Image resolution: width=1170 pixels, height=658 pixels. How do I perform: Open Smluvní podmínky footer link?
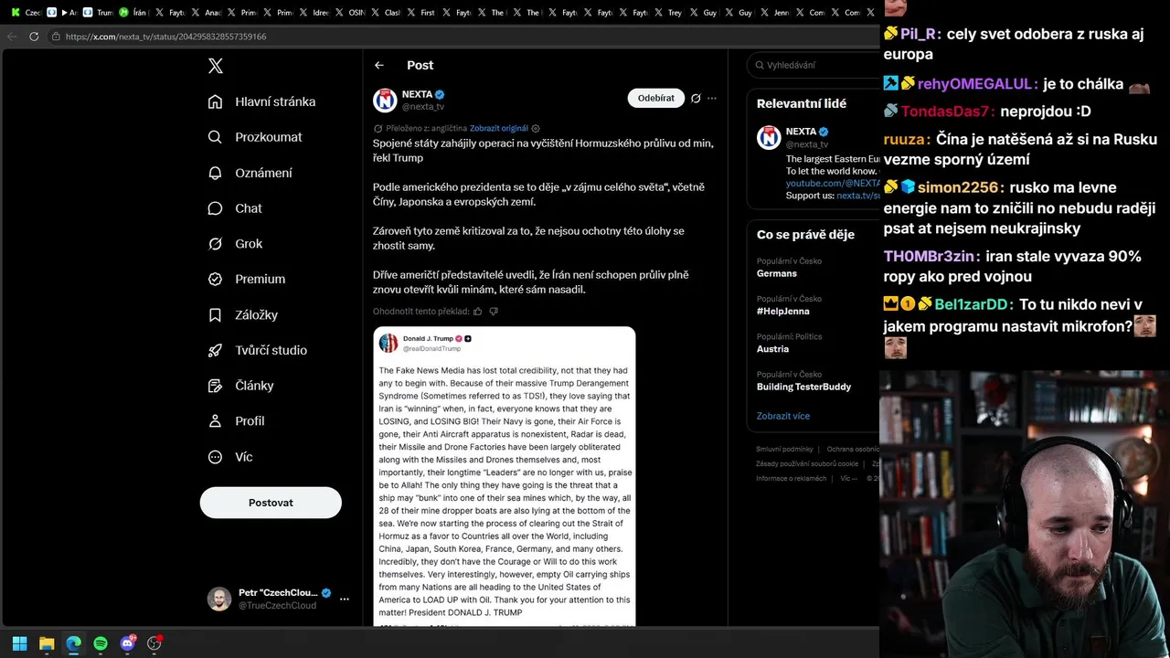click(x=784, y=449)
